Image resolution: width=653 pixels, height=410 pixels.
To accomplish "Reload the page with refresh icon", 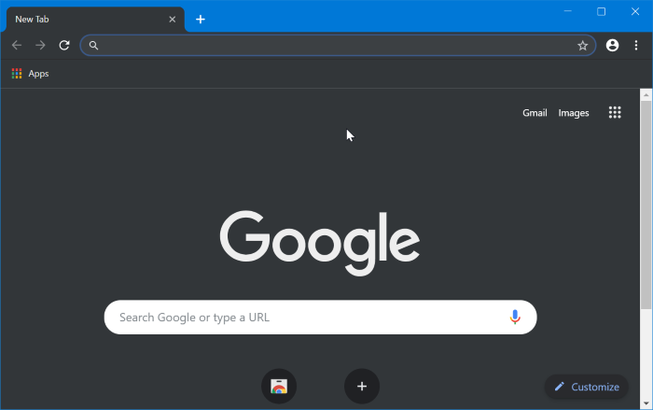I will [64, 45].
